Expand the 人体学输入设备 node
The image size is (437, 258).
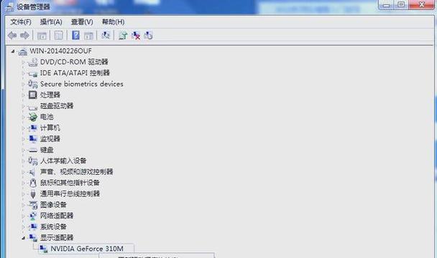coord(24,161)
